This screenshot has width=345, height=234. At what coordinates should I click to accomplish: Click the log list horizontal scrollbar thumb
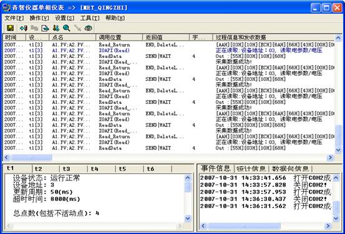coord(32,157)
